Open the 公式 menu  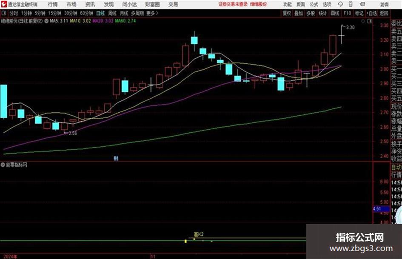[314, 4]
